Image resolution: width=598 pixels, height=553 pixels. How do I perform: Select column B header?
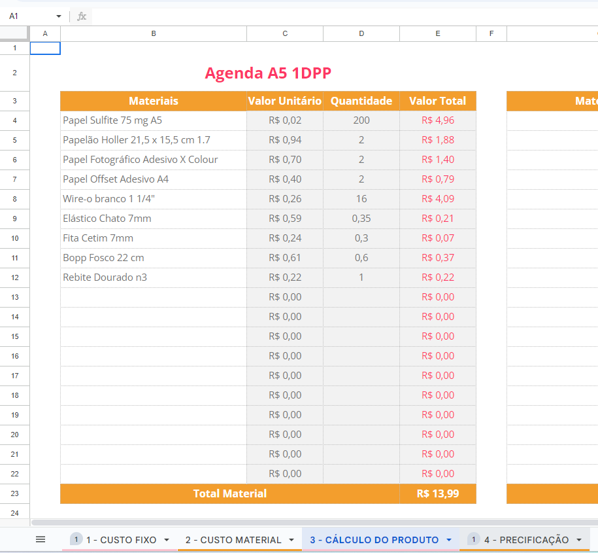point(154,33)
